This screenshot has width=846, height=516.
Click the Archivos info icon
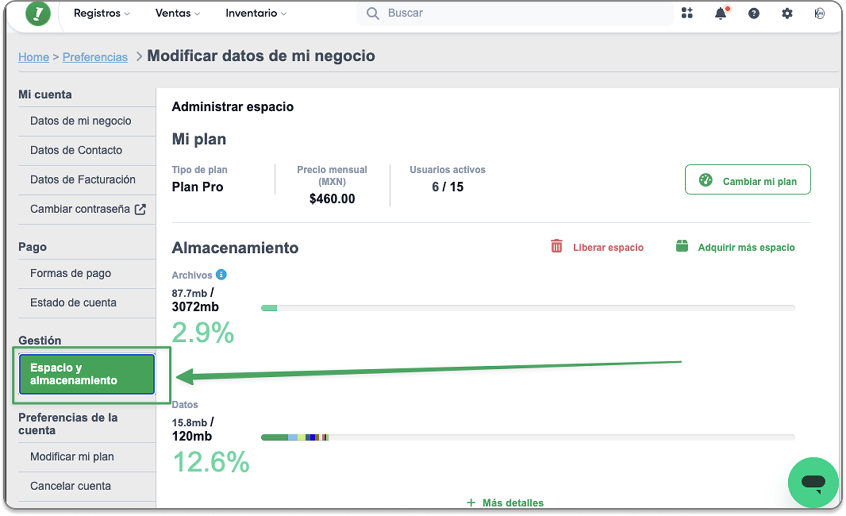click(x=221, y=275)
